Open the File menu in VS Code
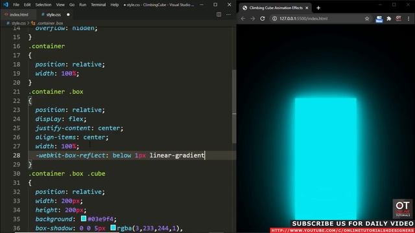The image size is (415, 233). pos(16,5)
